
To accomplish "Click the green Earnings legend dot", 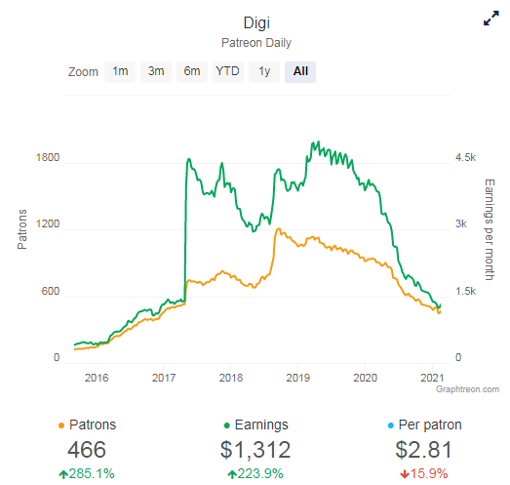I will coord(227,425).
